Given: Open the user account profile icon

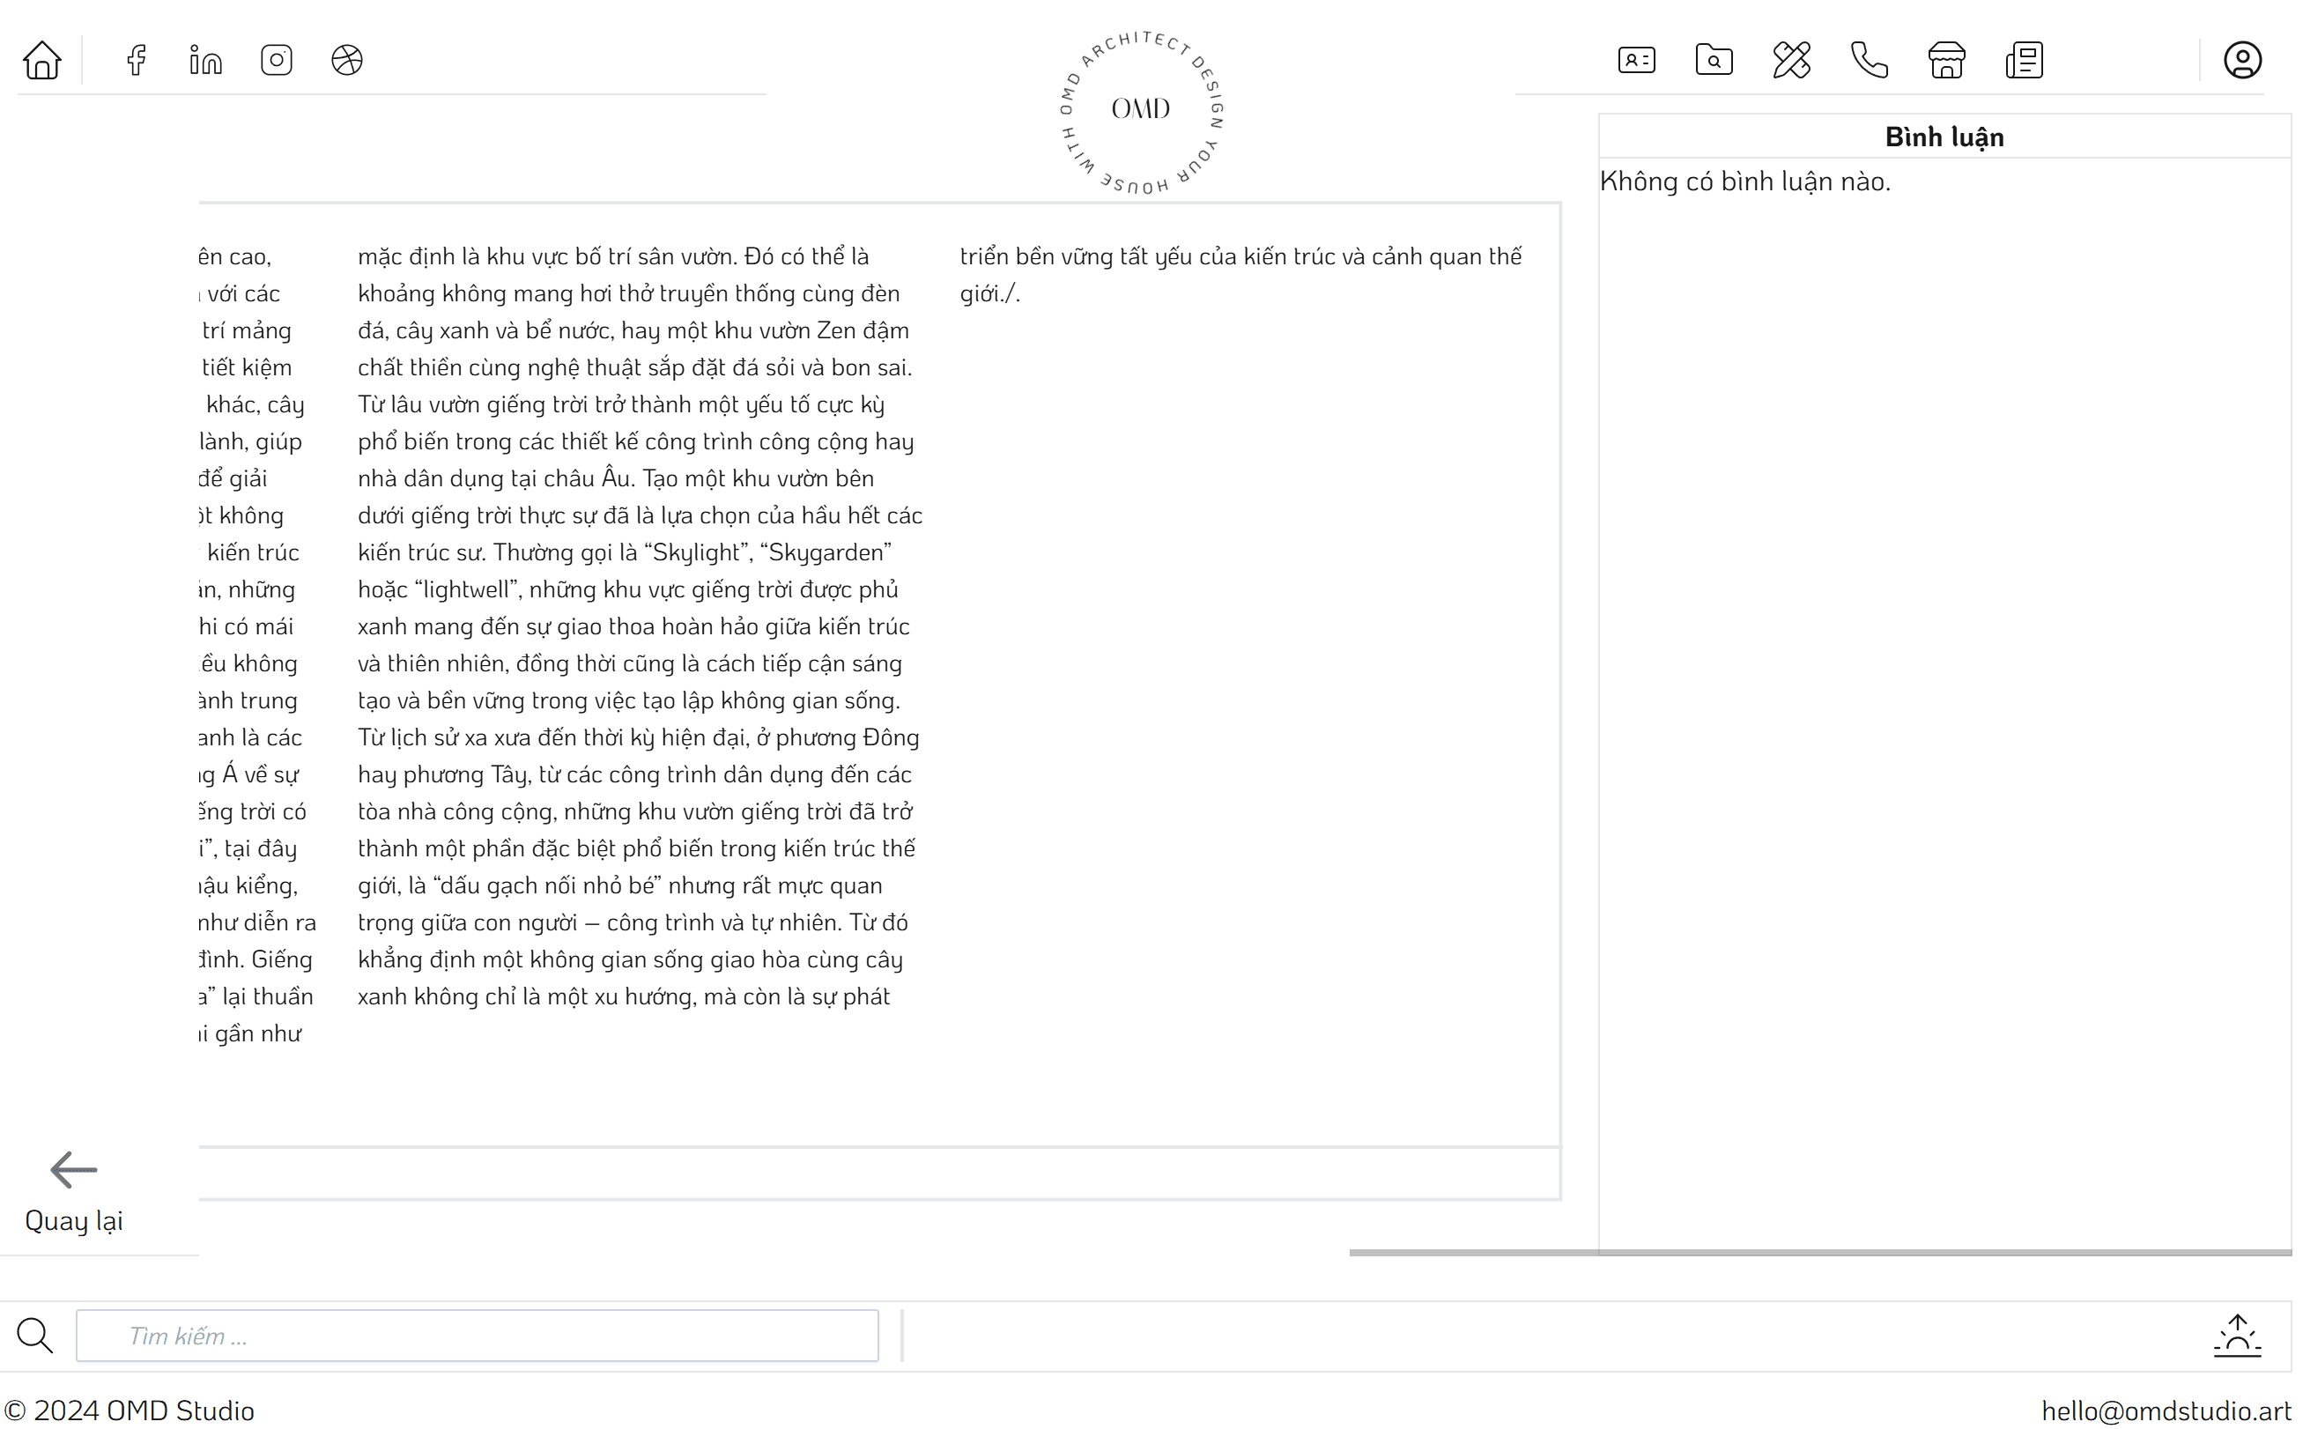Looking at the screenshot, I should [x=2241, y=60].
